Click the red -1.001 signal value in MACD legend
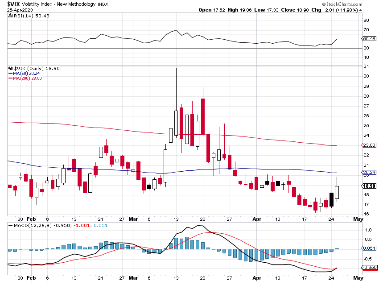The image size is (379, 285). pyautogui.click(x=82, y=225)
